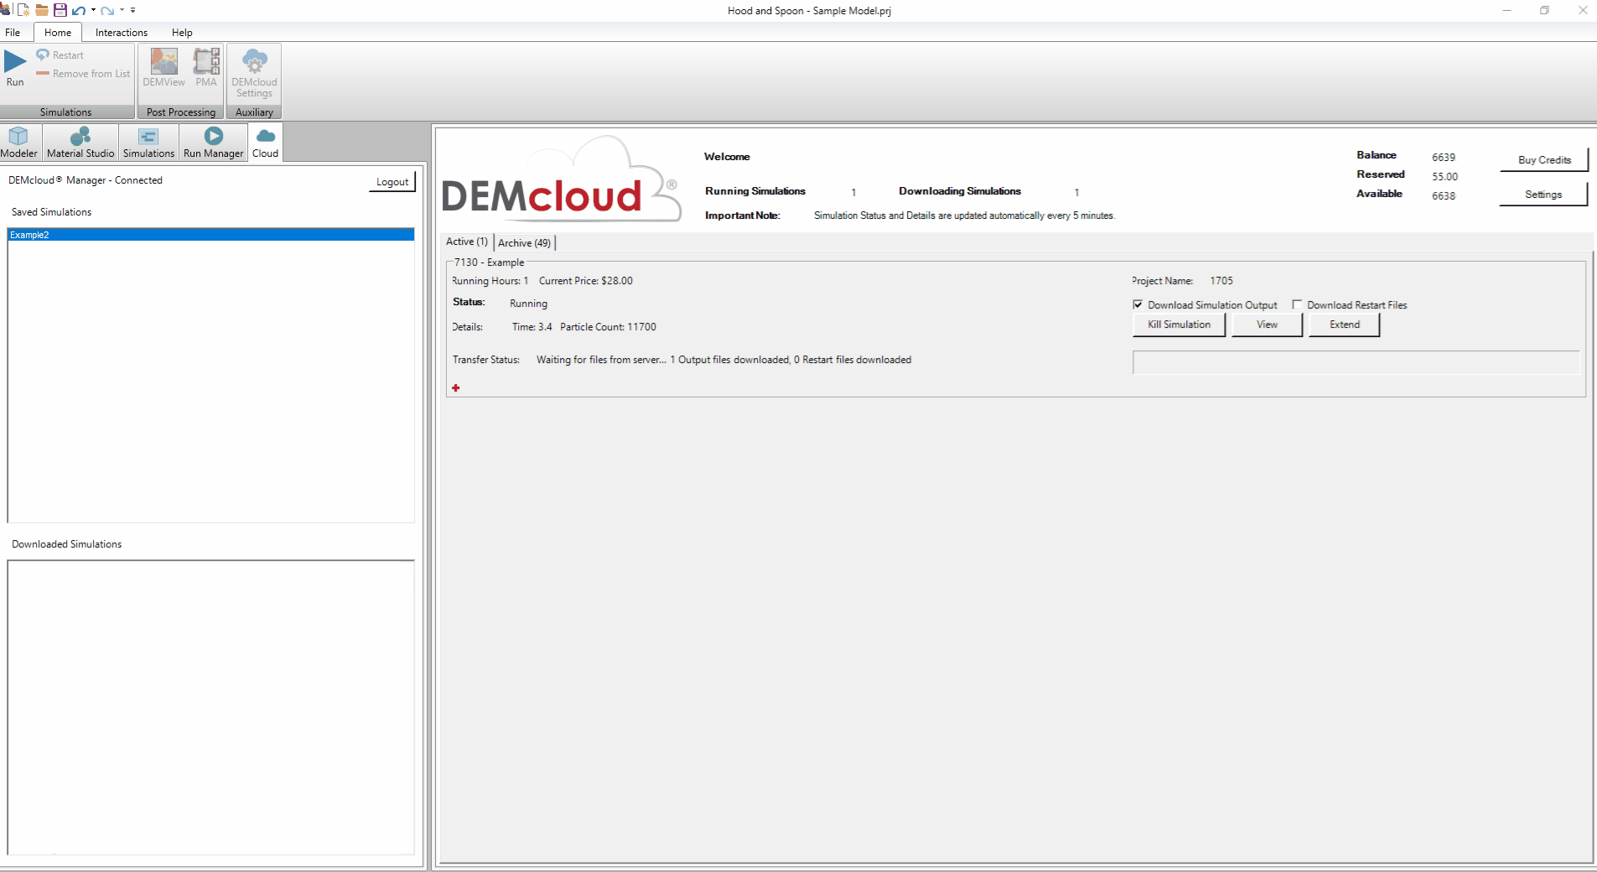The height and width of the screenshot is (872, 1597).
Task: Switch to the Archive (49) tab
Action: click(x=525, y=242)
